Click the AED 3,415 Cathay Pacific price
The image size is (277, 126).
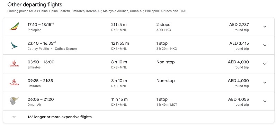(239, 45)
